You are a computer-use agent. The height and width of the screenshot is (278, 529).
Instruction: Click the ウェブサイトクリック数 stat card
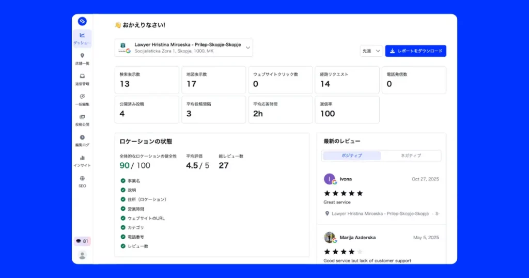(x=281, y=80)
